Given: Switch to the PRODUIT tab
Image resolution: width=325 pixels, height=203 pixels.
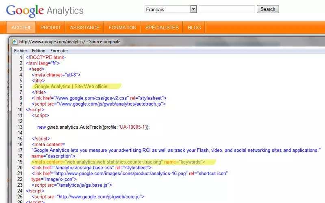Looking at the screenshot, I should (50, 28).
